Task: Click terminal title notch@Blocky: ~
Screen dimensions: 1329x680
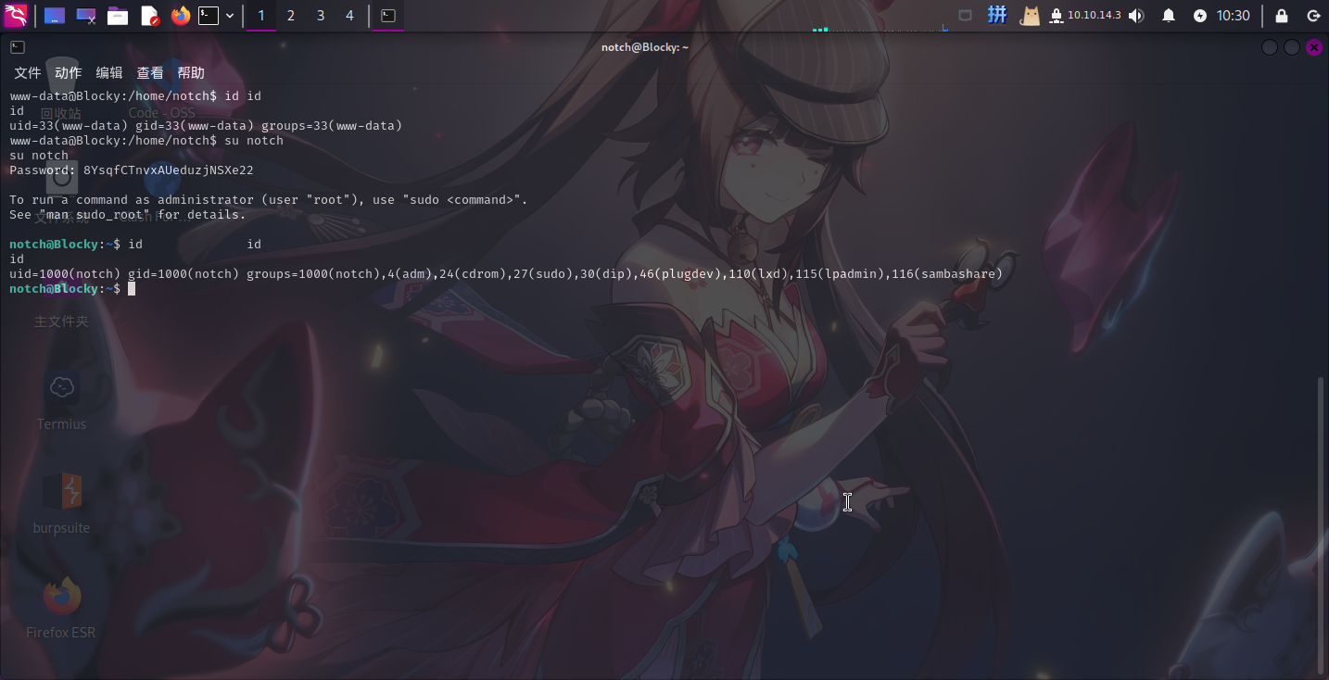Action: (645, 47)
